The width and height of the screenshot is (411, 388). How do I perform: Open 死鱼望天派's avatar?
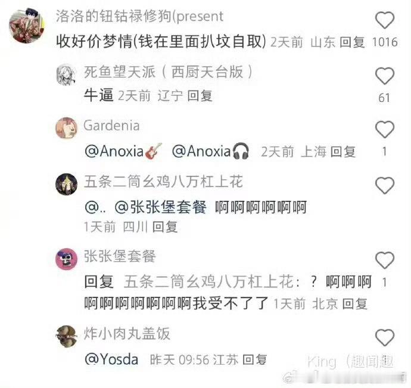click(67, 75)
